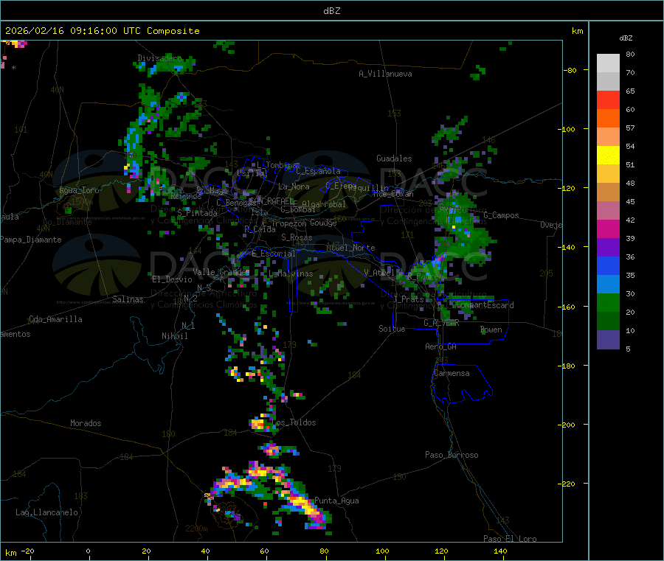Image resolution: width=664 pixels, height=561 pixels.
Task: Click the 'Tropezon Goudge' map label
Action: coord(304,223)
